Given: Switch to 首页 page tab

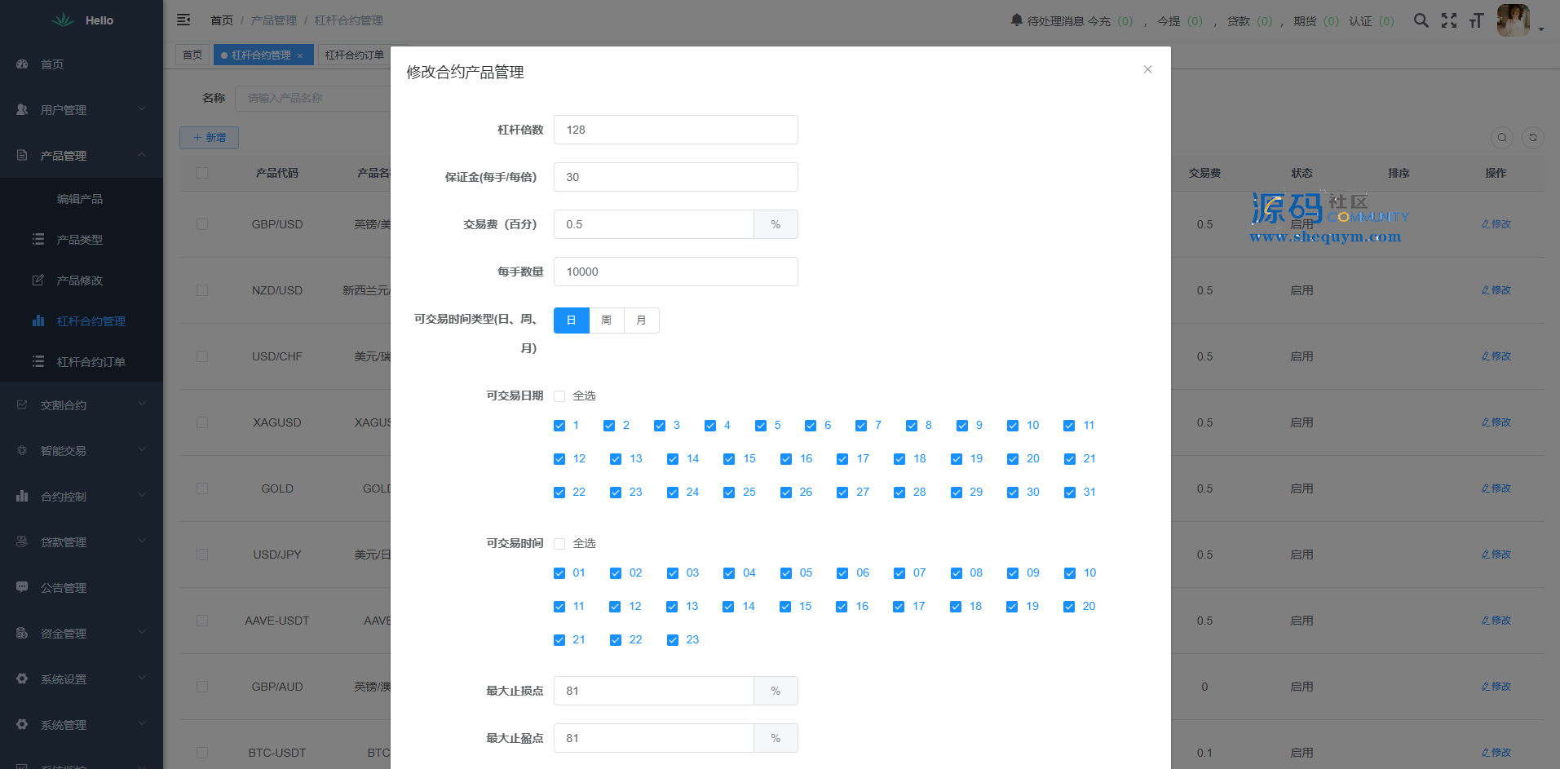Looking at the screenshot, I should tap(192, 55).
